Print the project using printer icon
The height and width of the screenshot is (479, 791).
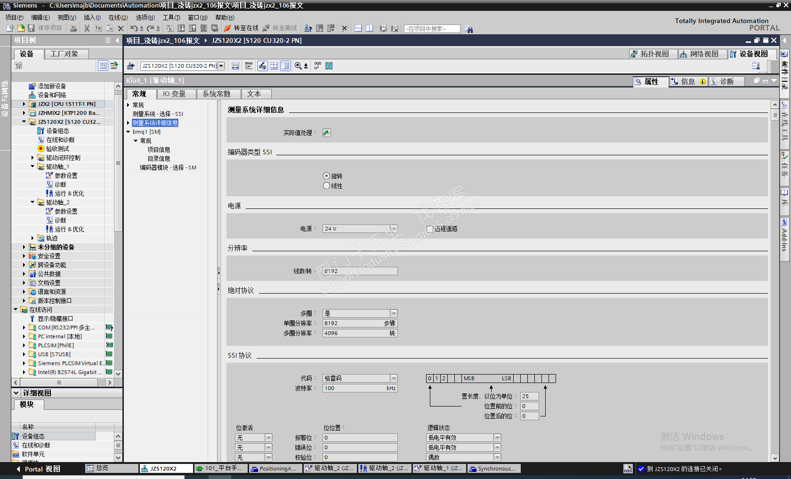(x=73, y=28)
